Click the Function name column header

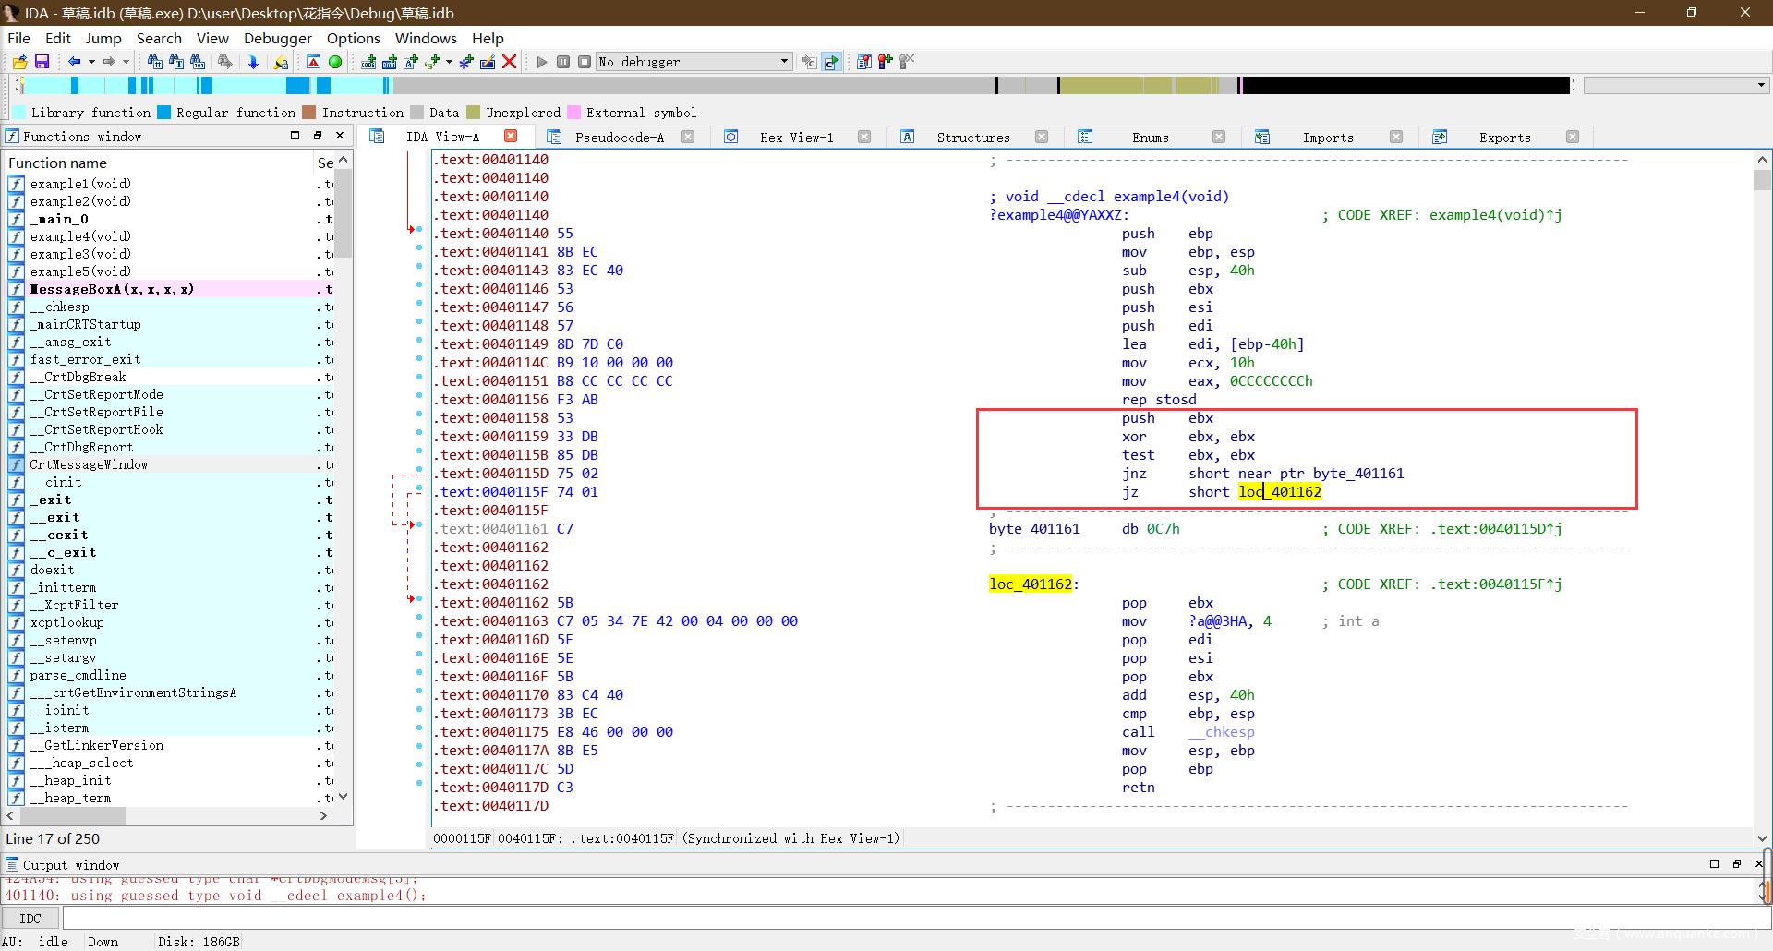pyautogui.click(x=159, y=163)
